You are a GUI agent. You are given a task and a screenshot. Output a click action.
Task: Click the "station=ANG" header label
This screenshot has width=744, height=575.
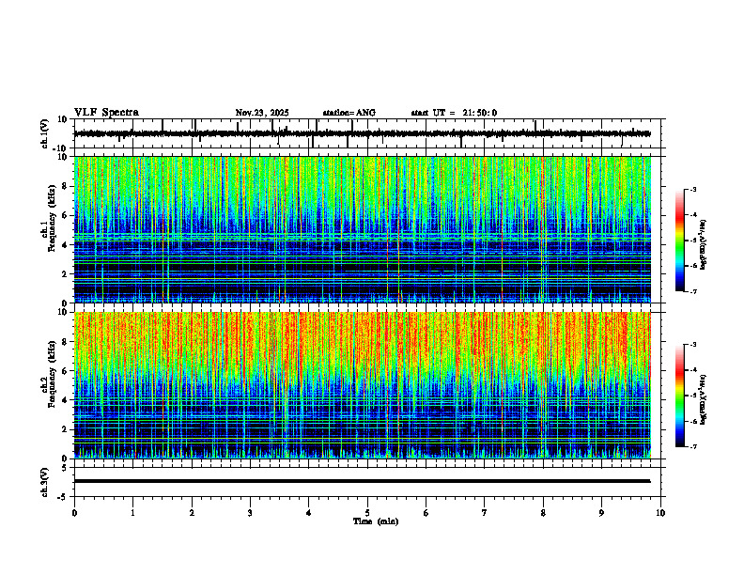pos(349,113)
